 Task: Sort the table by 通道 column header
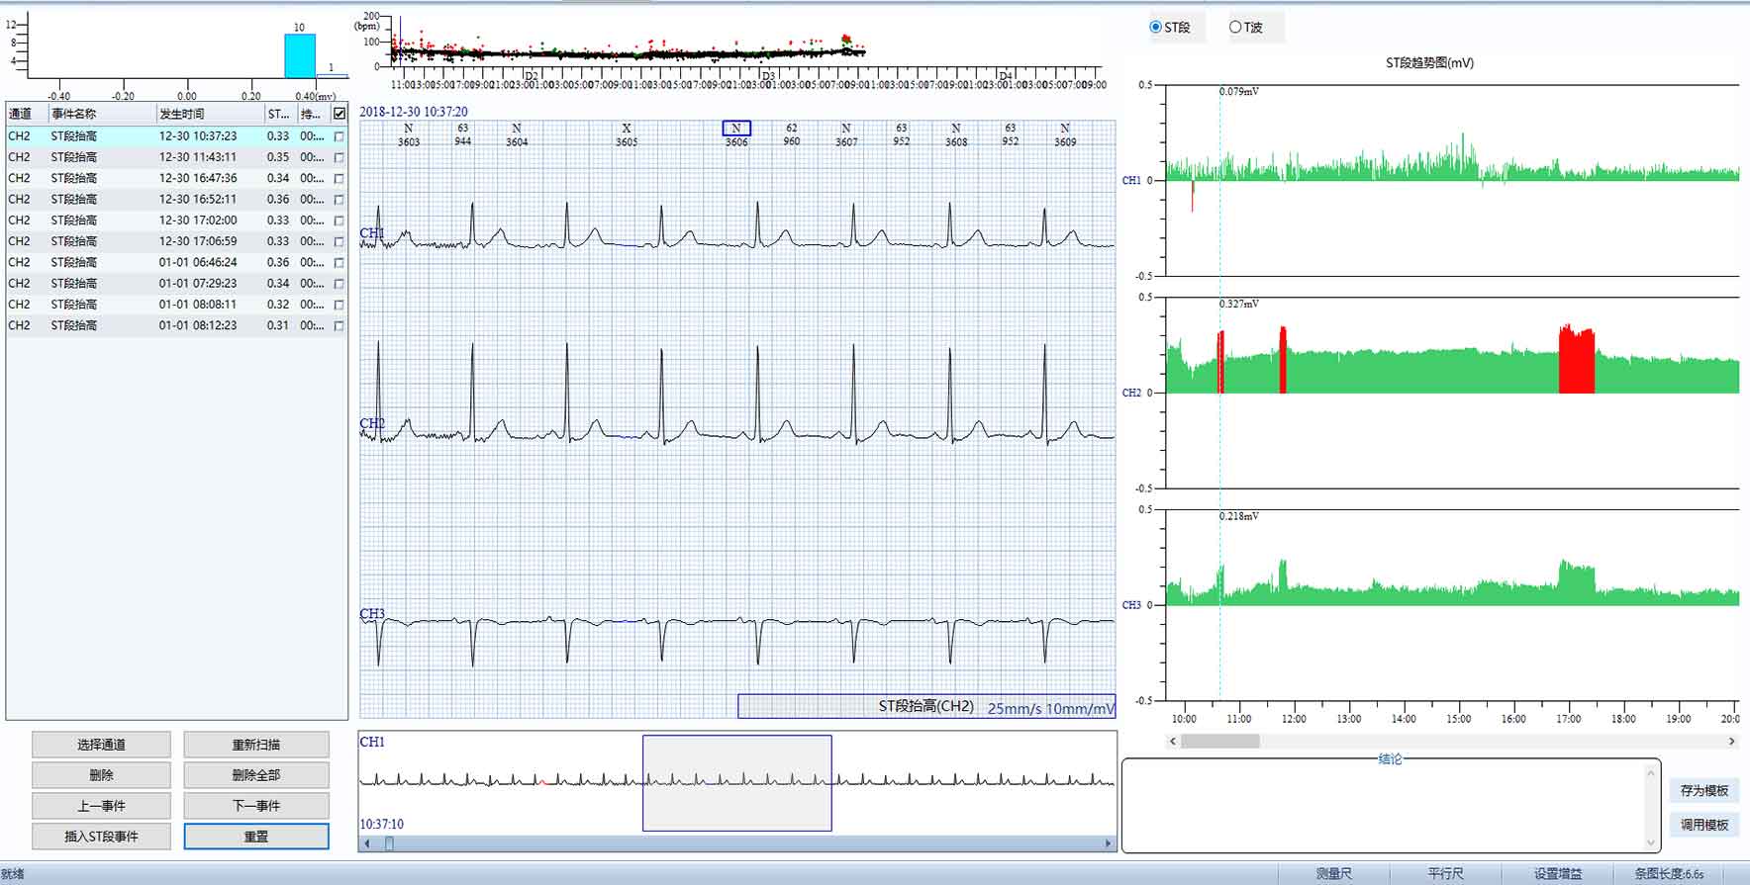(x=27, y=114)
